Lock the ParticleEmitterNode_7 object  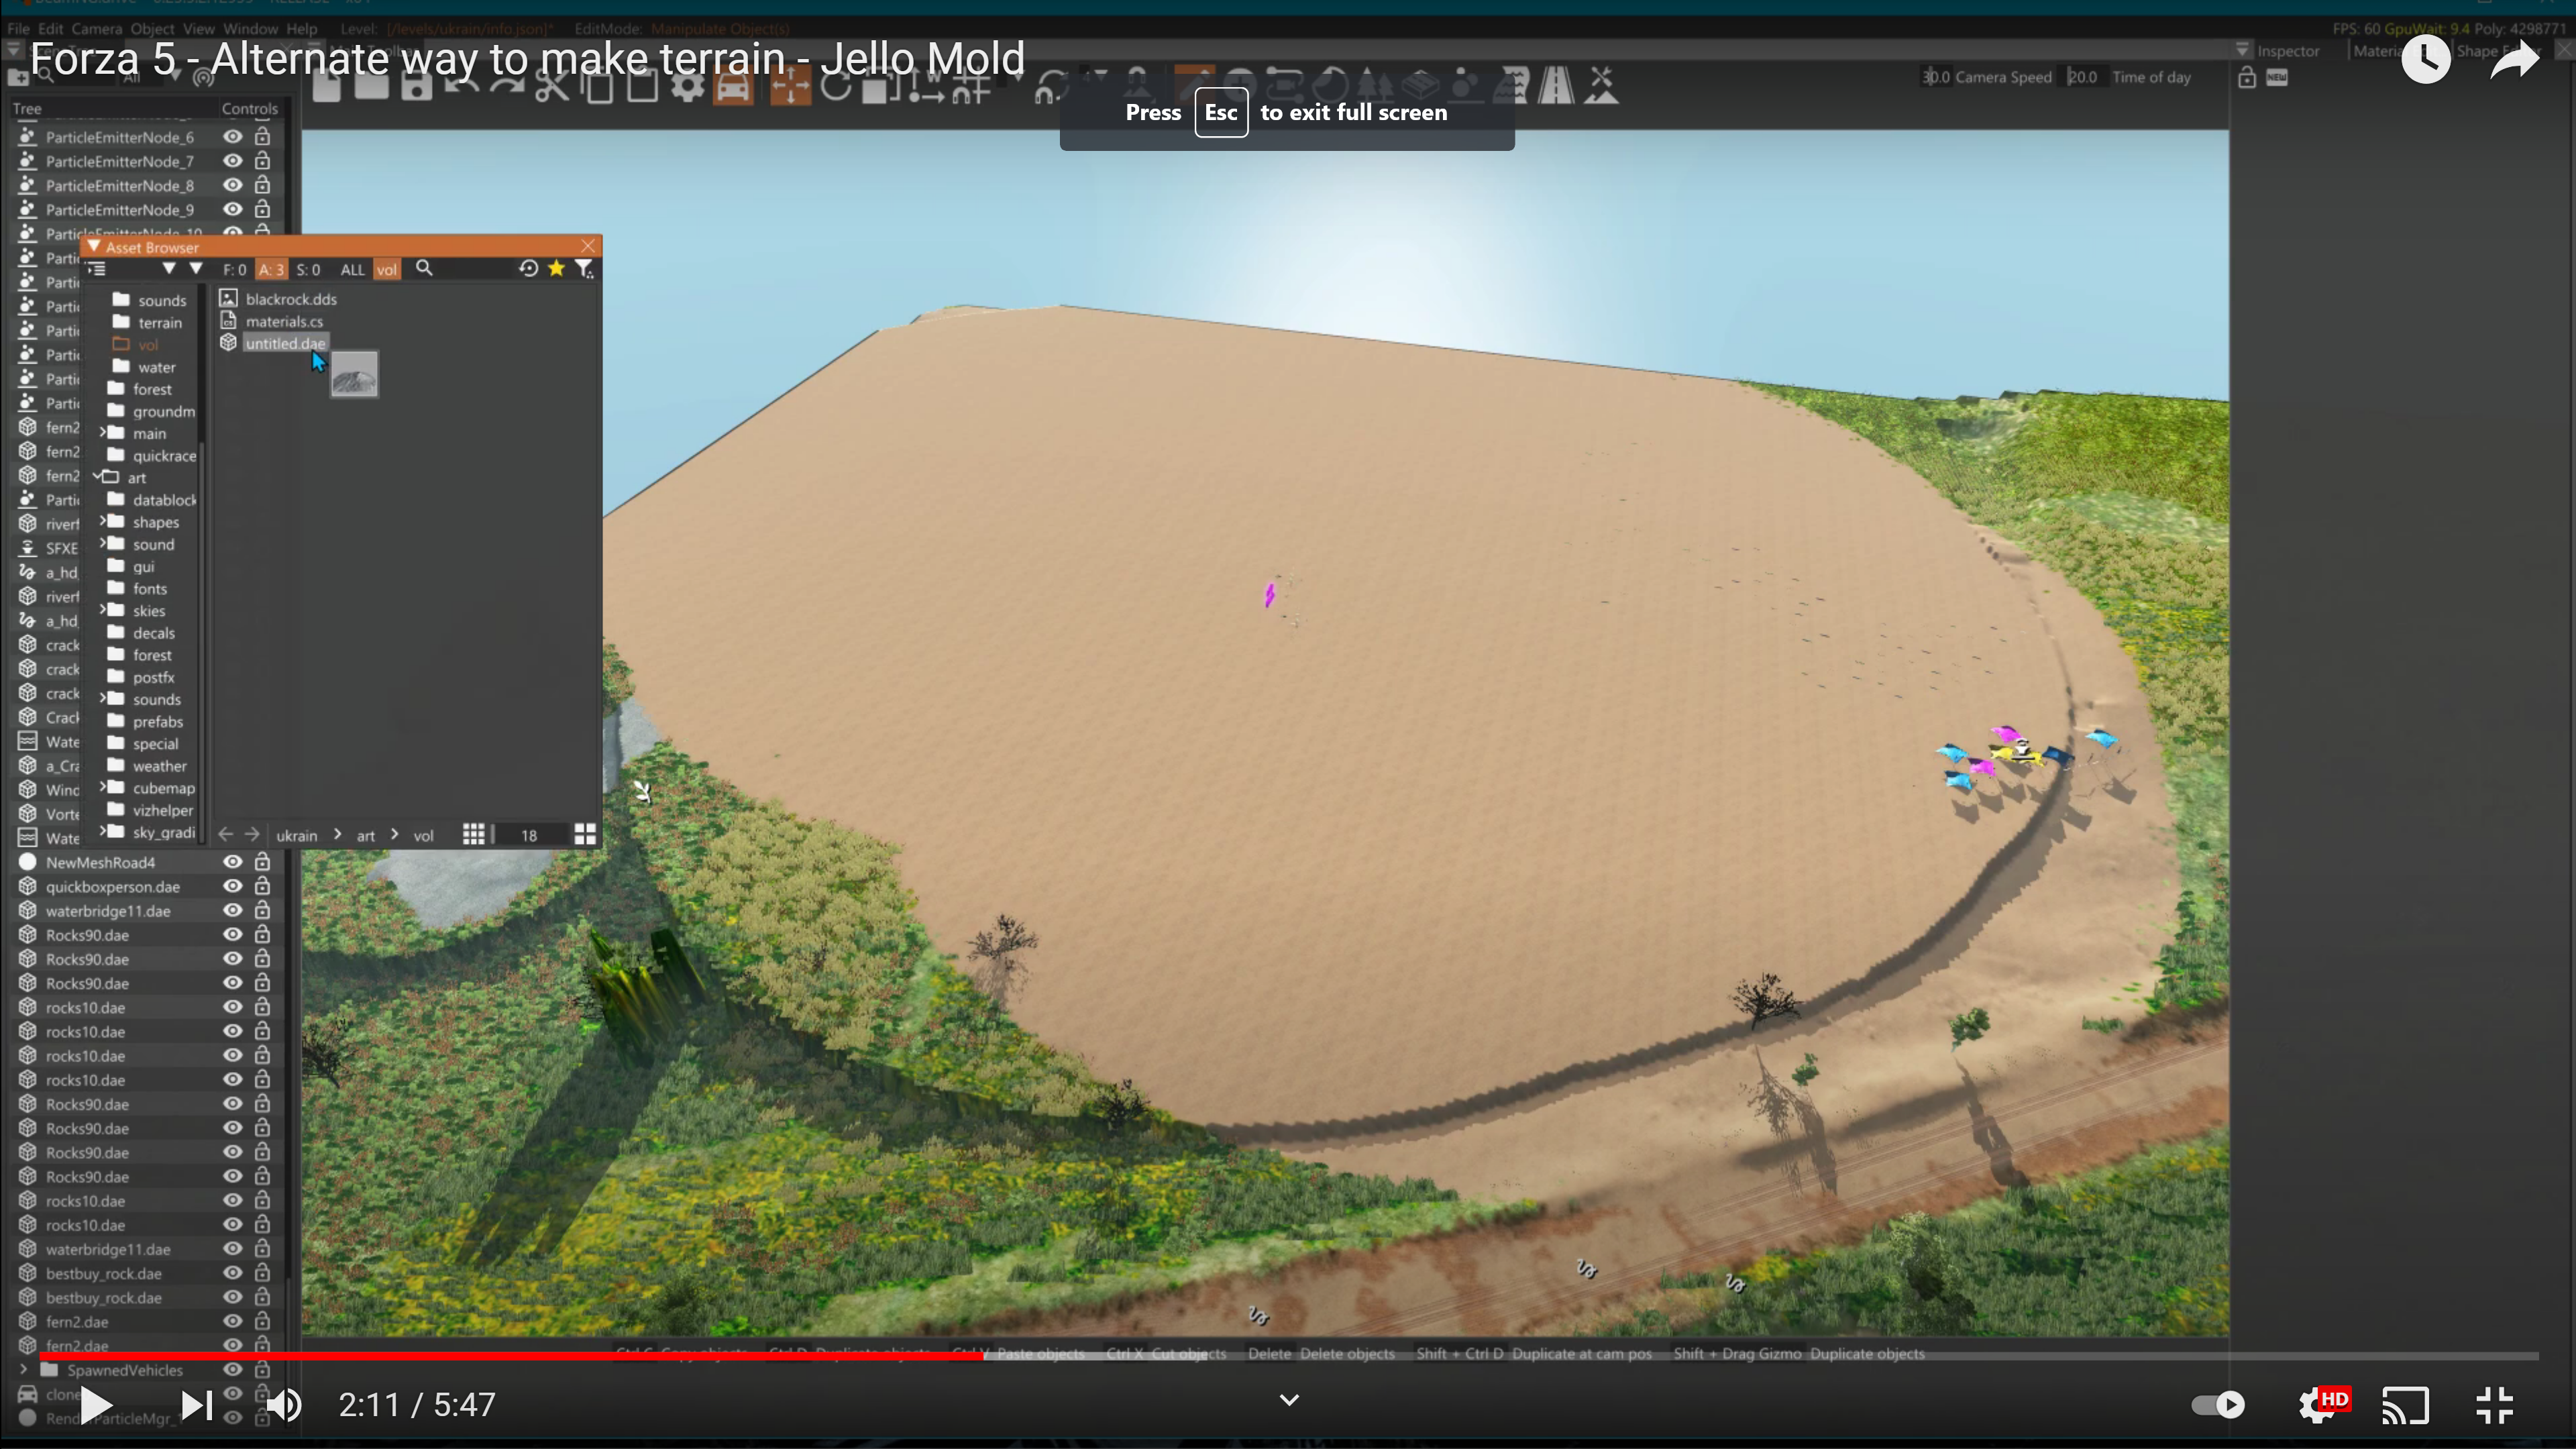262,160
